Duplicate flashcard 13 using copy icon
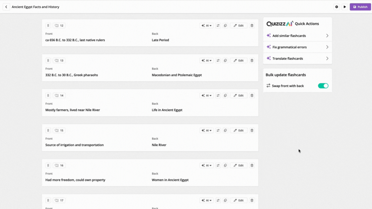The width and height of the screenshot is (372, 209). [225, 60]
